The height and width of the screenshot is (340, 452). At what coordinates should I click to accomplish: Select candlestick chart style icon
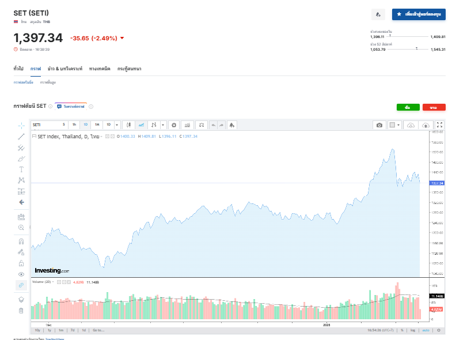[x=128, y=125]
